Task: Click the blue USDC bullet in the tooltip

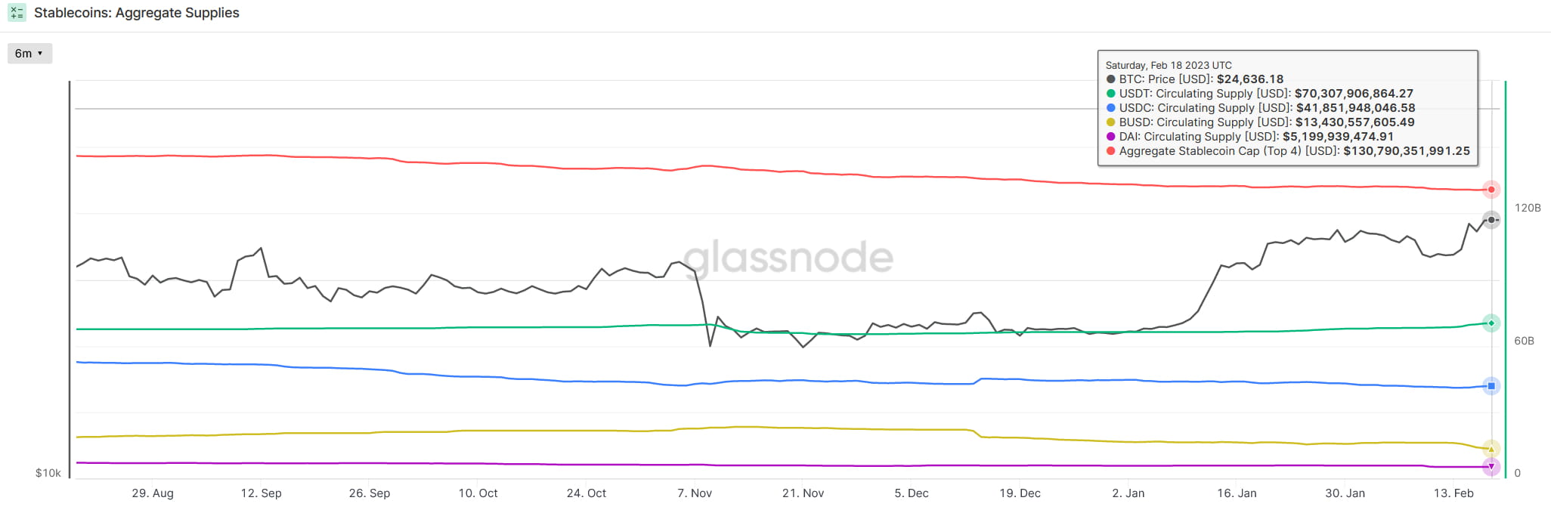Action: coord(1110,108)
